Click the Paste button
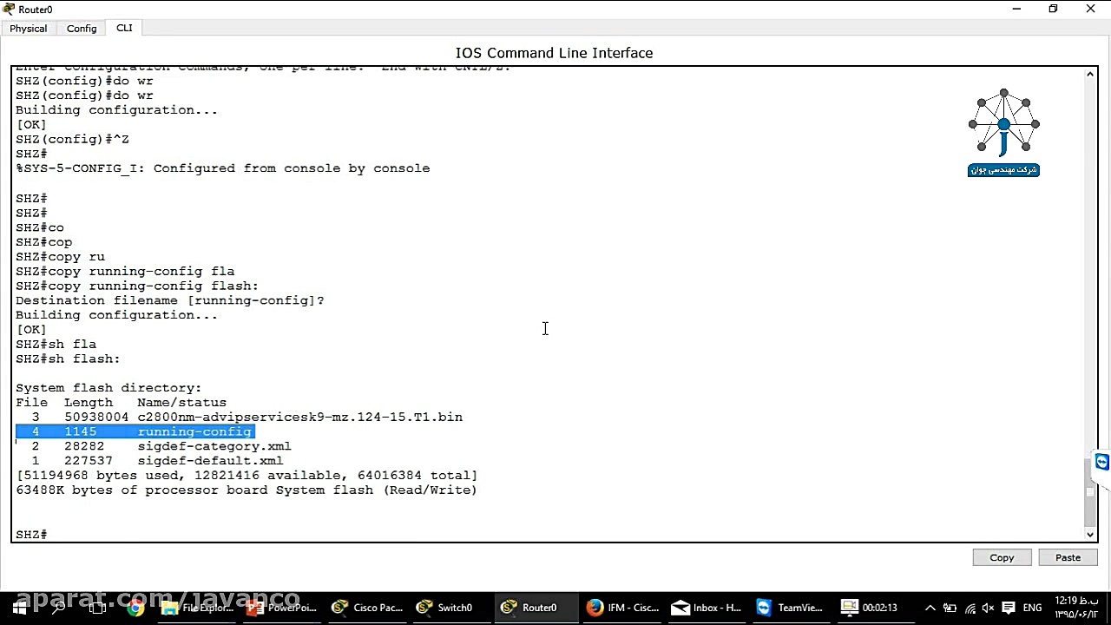1111x625 pixels. pos(1068,557)
